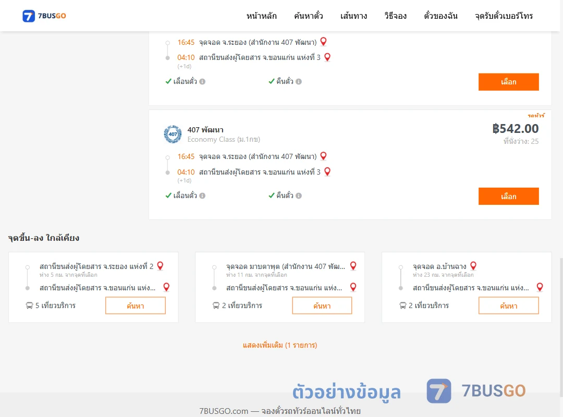Image resolution: width=563 pixels, height=417 pixels.
Task: Click the จุดขึ้น-ลง ใกล้เคียง heading
Action: click(43, 238)
